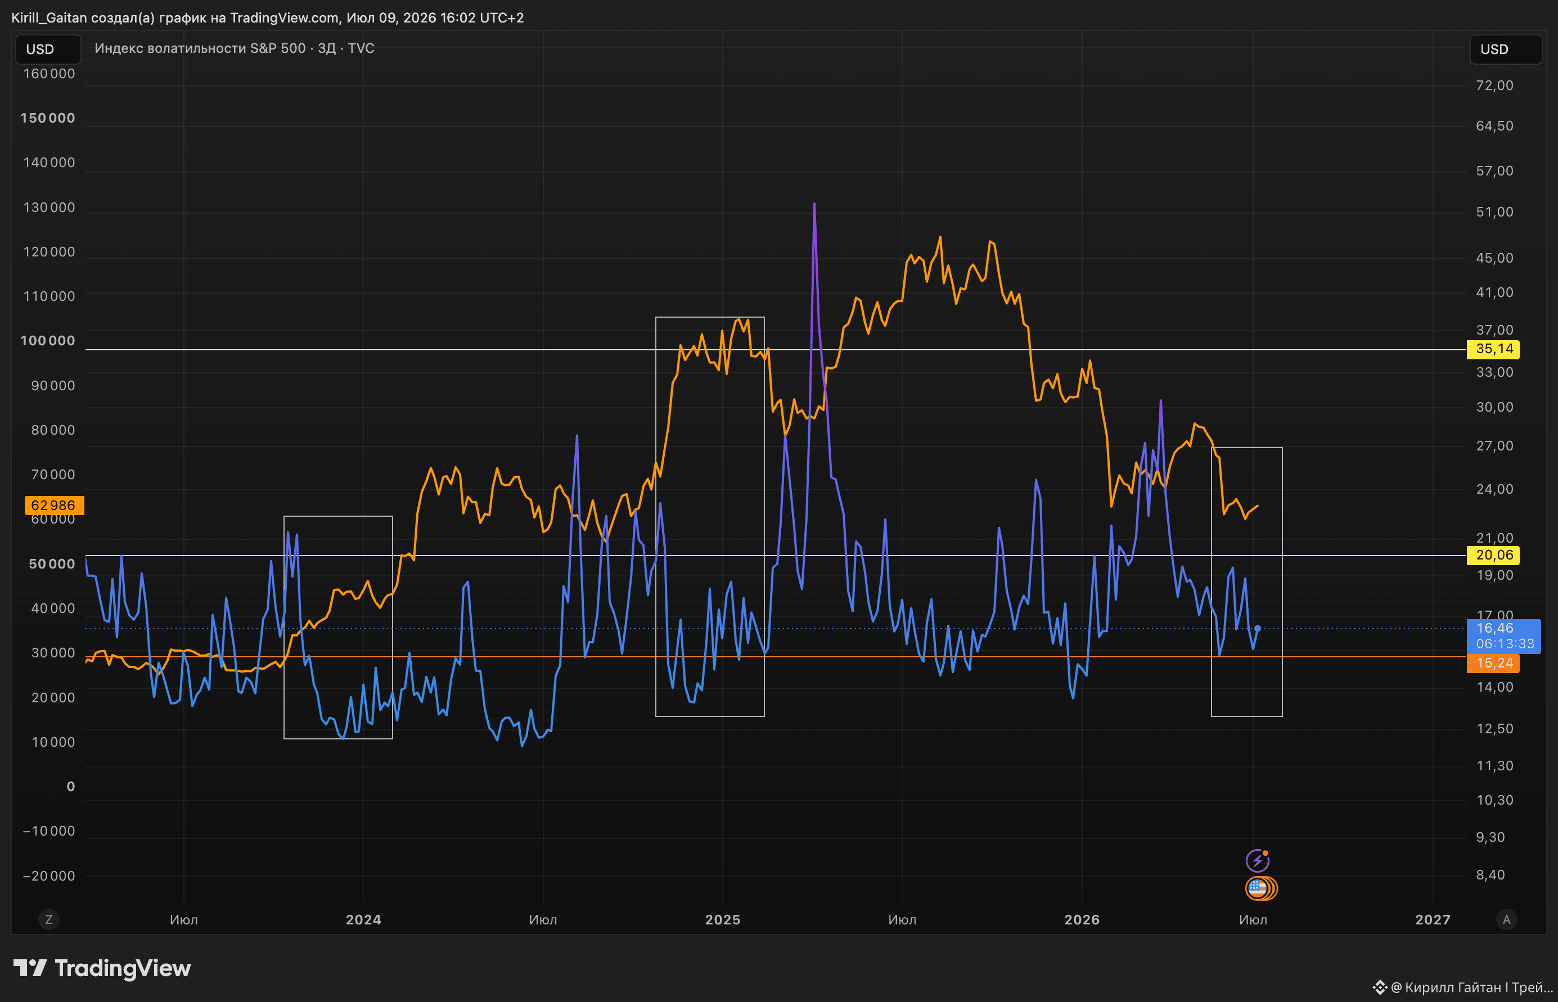Click the chart title Индекс волатильности S&P 500
Viewport: 1558px width, 1002px height.
200,48
